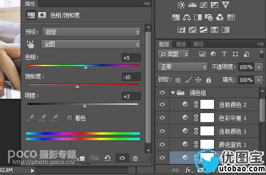Open the Layers panel flyout menu
The height and width of the screenshot is (175, 266).
[260, 44]
